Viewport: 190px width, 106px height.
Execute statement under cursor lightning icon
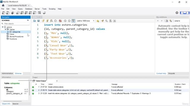[47, 21]
